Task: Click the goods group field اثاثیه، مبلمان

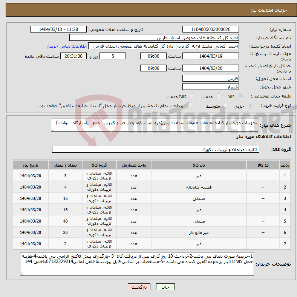Action: click(x=156, y=149)
